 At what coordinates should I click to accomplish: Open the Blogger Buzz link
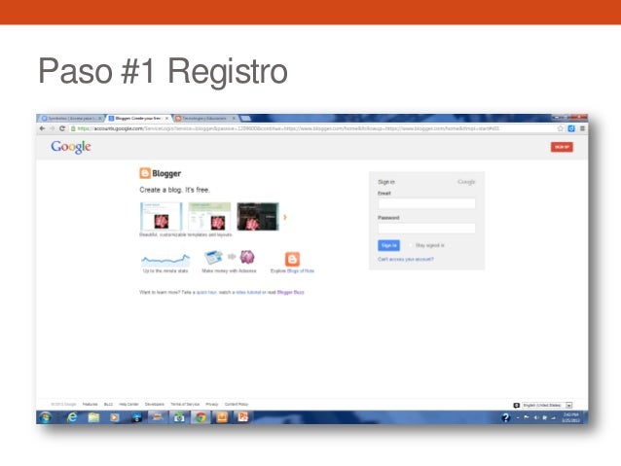[x=291, y=292]
